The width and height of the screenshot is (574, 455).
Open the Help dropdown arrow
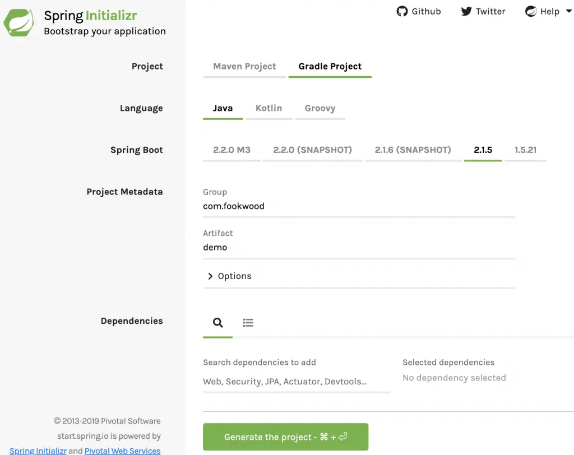568,11
